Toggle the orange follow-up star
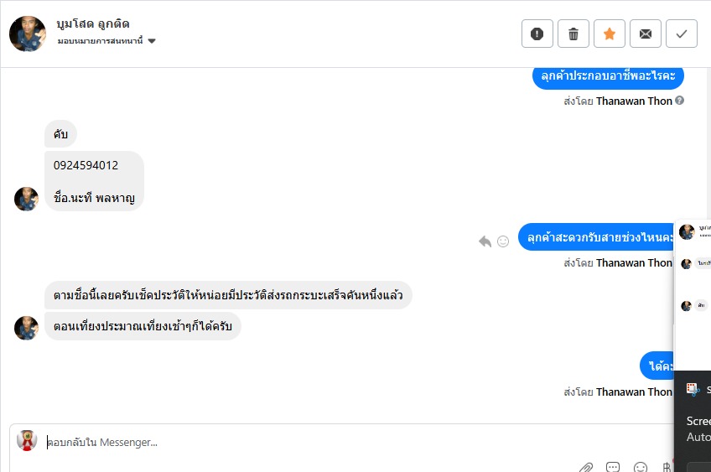 610,34
